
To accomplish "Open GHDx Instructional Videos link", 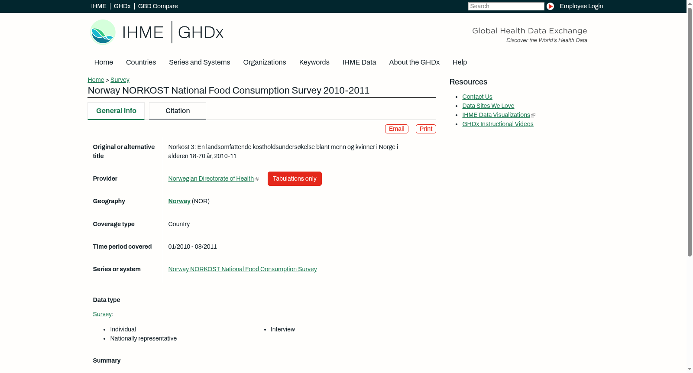I will tap(498, 124).
